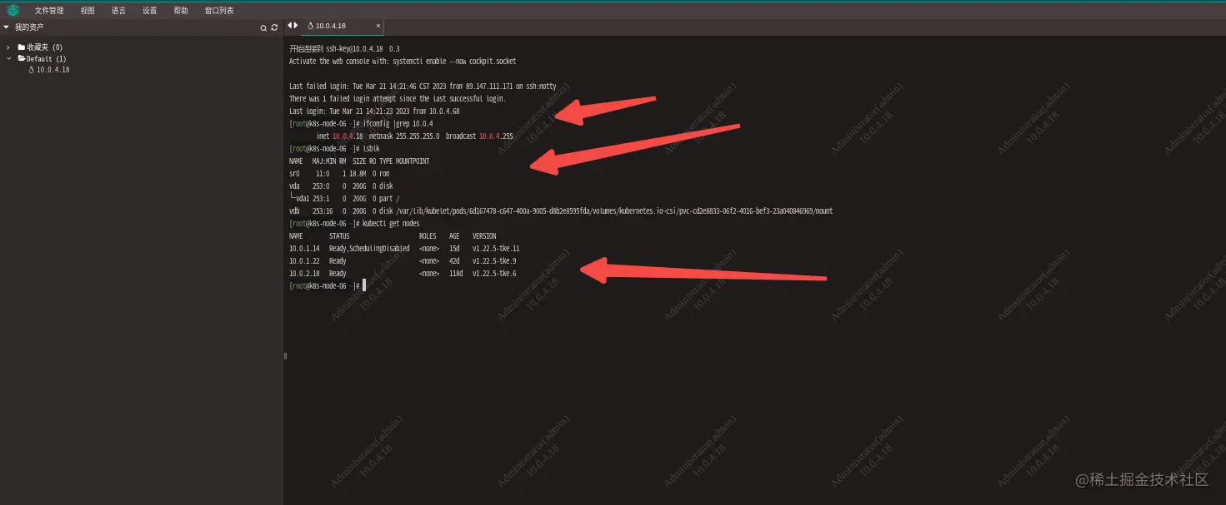Screen dimensions: 1226x505
Task: Click the right tab navigation arrow
Action: point(295,26)
